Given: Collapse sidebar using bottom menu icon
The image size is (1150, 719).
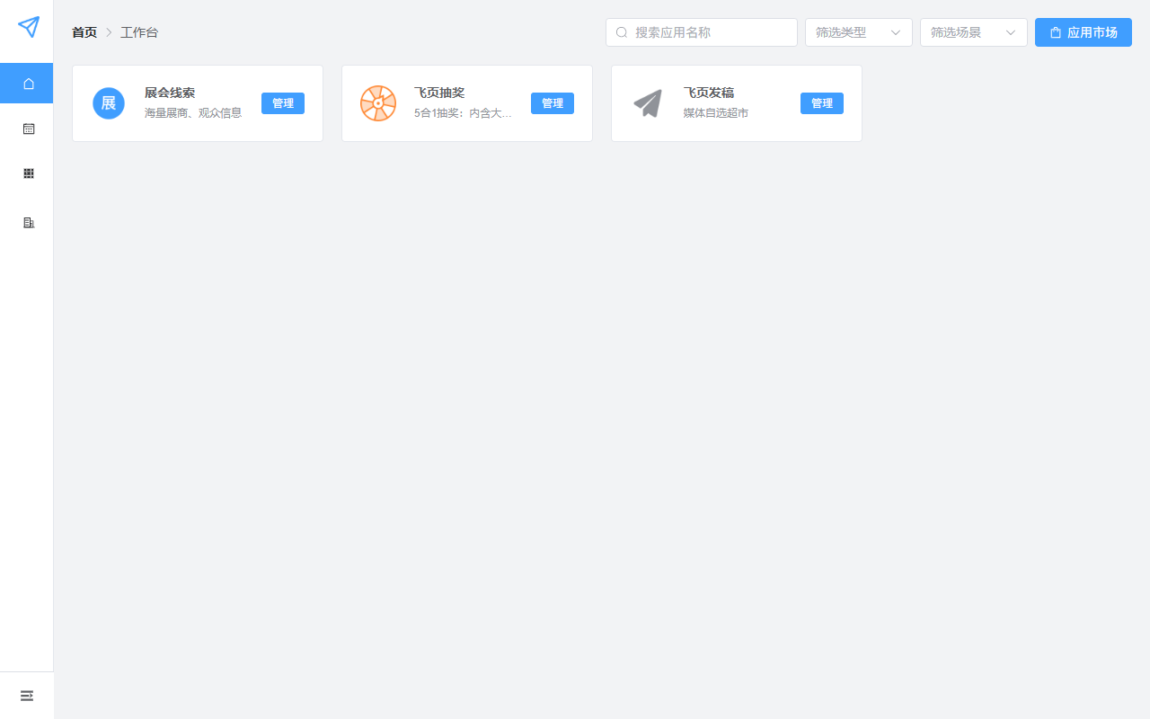Looking at the screenshot, I should 27,696.
